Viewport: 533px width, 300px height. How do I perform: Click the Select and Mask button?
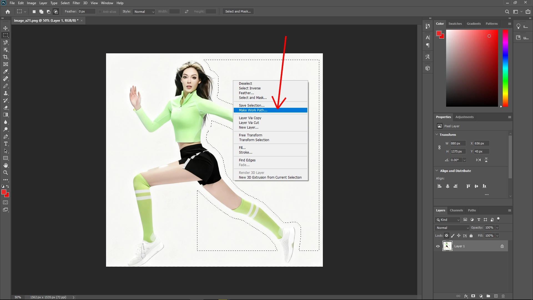[x=238, y=11]
